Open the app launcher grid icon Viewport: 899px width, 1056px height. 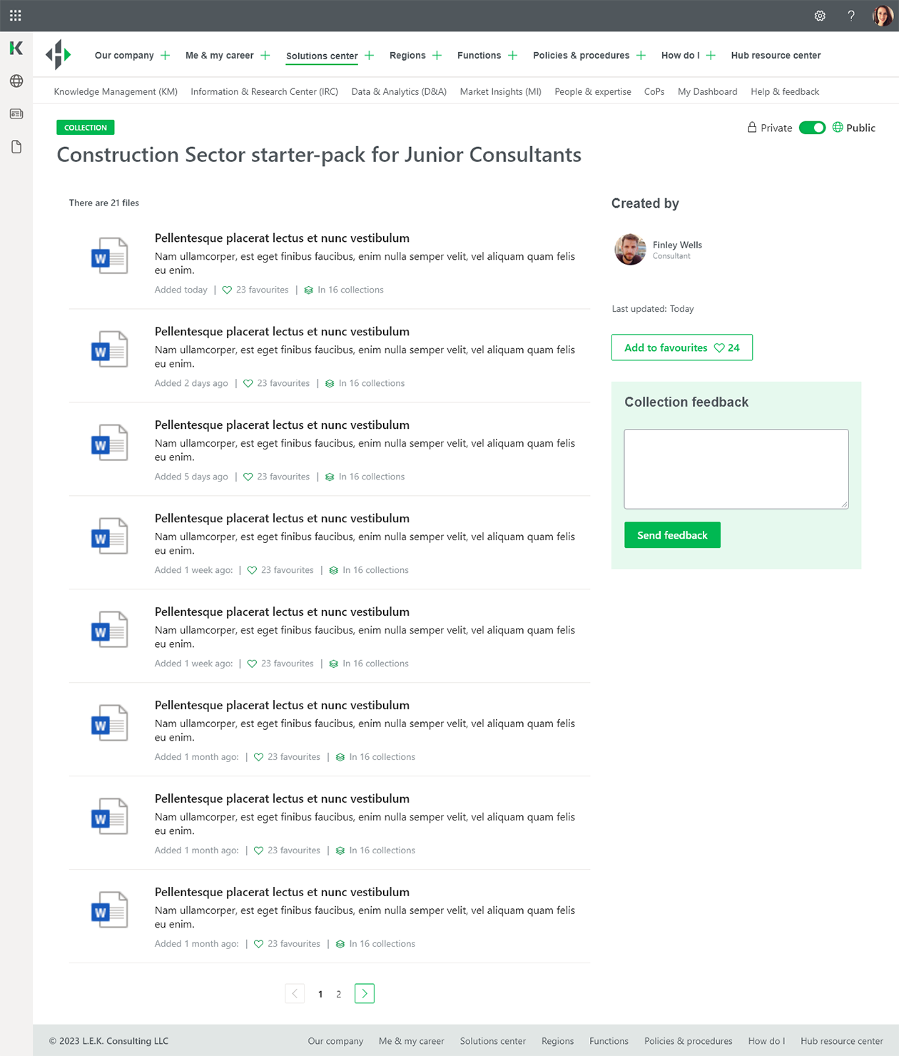coord(16,16)
